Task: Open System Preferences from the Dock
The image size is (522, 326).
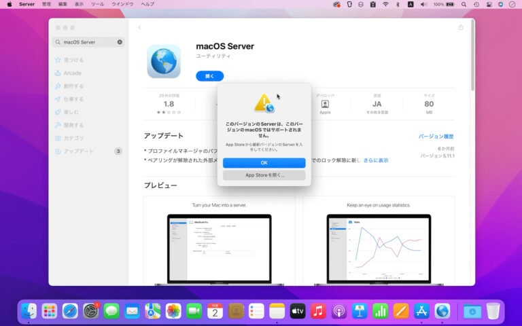Action: pos(91,311)
